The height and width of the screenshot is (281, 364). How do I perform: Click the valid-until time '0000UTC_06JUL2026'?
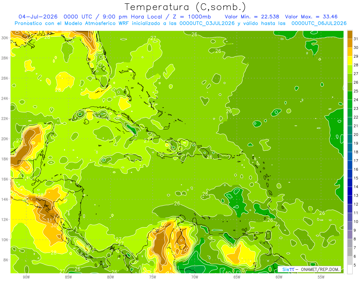[319, 23]
